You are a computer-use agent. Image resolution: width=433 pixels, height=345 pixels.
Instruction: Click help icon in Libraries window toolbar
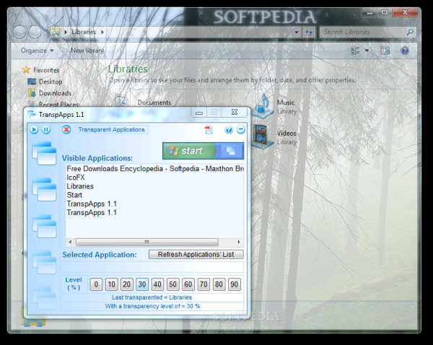405,51
